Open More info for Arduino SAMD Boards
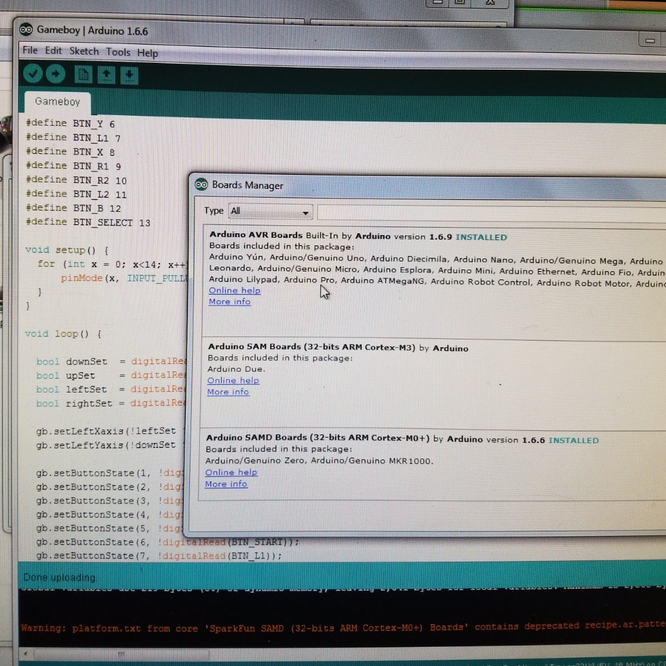This screenshot has width=666, height=666. click(226, 484)
